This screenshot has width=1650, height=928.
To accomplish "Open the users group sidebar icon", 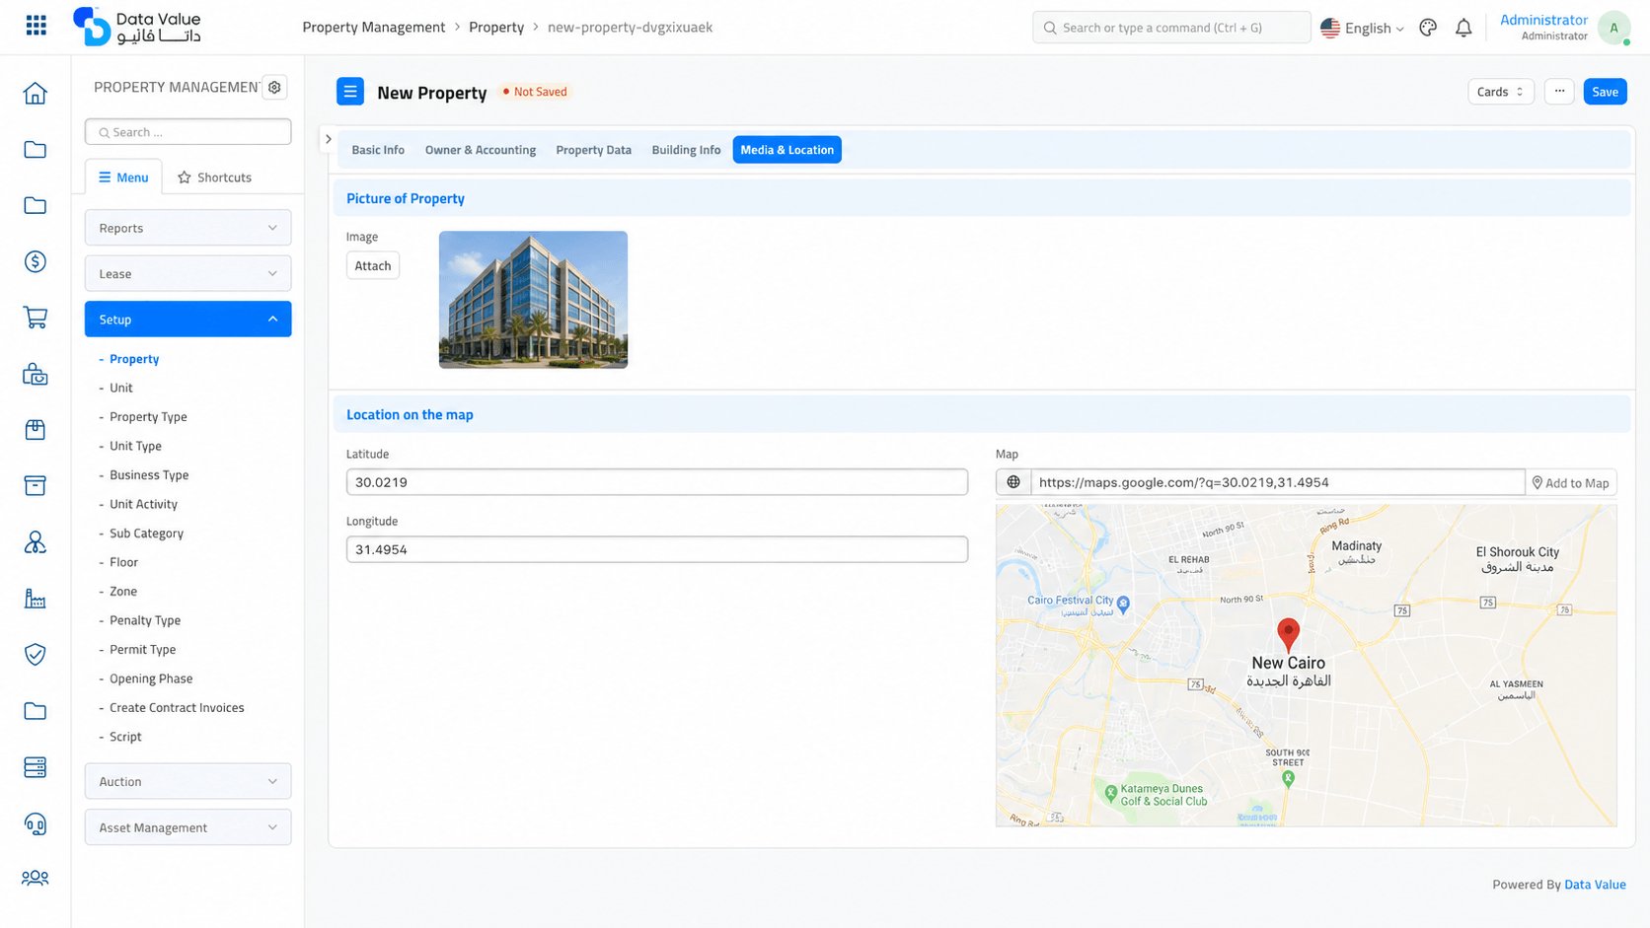I will click(36, 878).
